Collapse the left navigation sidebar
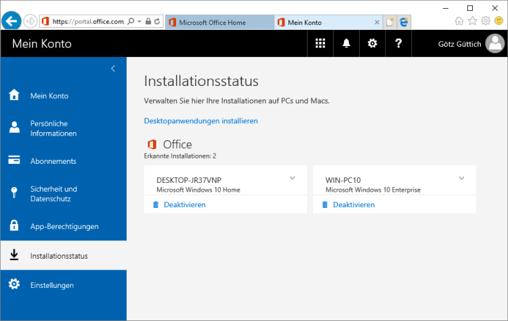 113,68
